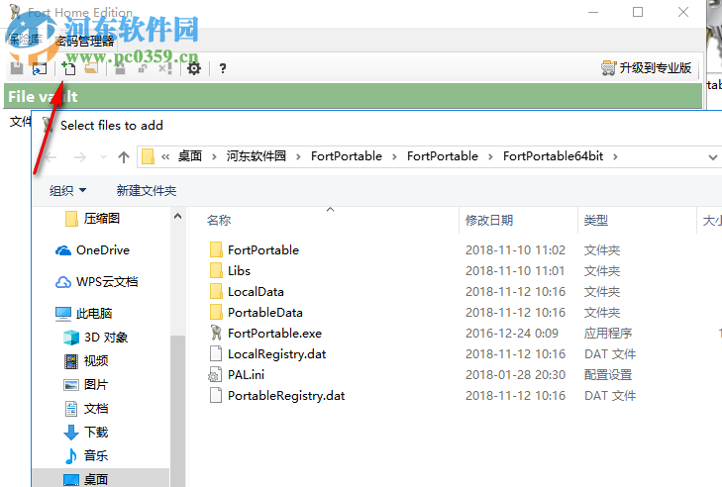Click the blue-arrow window icon in Fort toolbar
The width and height of the screenshot is (722, 487).
[40, 68]
